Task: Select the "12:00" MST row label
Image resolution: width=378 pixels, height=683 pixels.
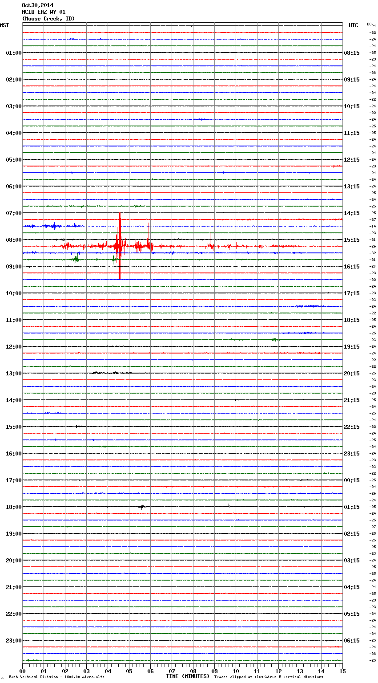Action: 14,347
